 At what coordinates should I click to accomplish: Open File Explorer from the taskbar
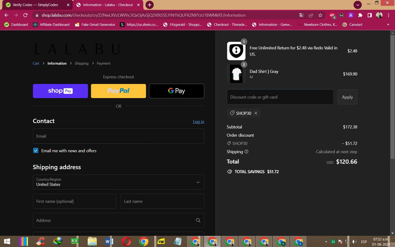click(x=92, y=241)
